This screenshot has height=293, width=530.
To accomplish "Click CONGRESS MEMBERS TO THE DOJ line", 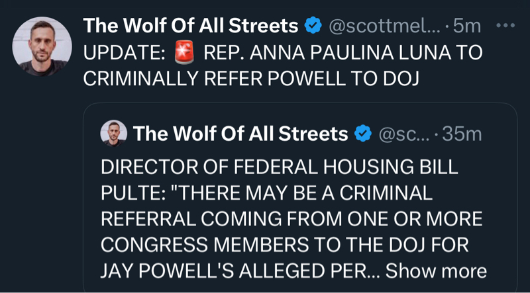I will pos(284,244).
